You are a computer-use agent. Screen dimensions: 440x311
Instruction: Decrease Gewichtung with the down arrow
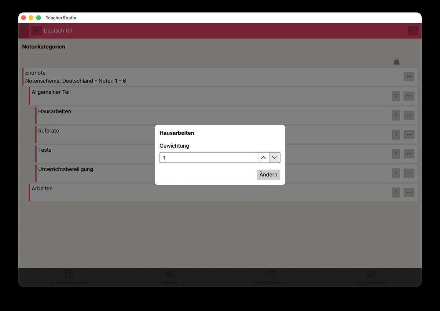click(275, 158)
